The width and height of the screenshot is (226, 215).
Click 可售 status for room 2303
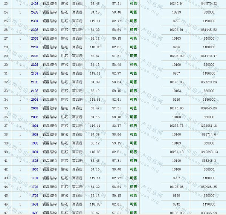click(133, 38)
